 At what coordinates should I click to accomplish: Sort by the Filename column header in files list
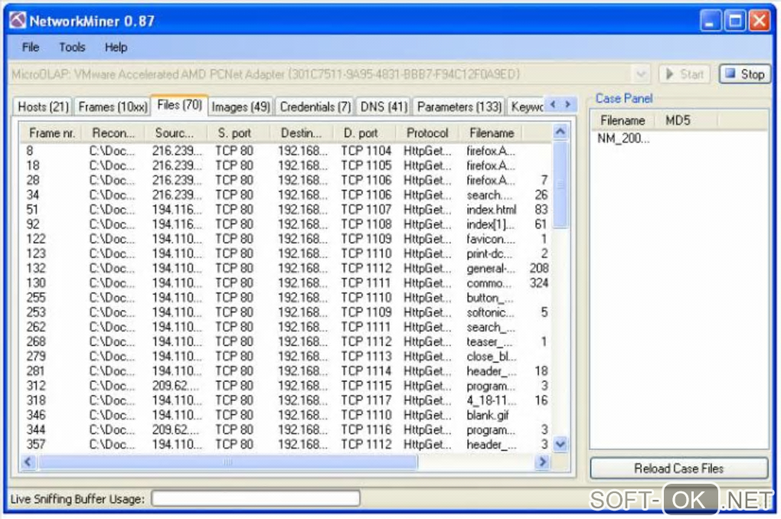(x=491, y=133)
